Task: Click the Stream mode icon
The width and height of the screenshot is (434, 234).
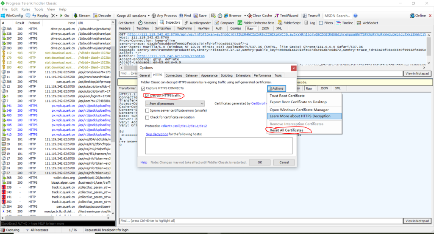Action: 75,16
